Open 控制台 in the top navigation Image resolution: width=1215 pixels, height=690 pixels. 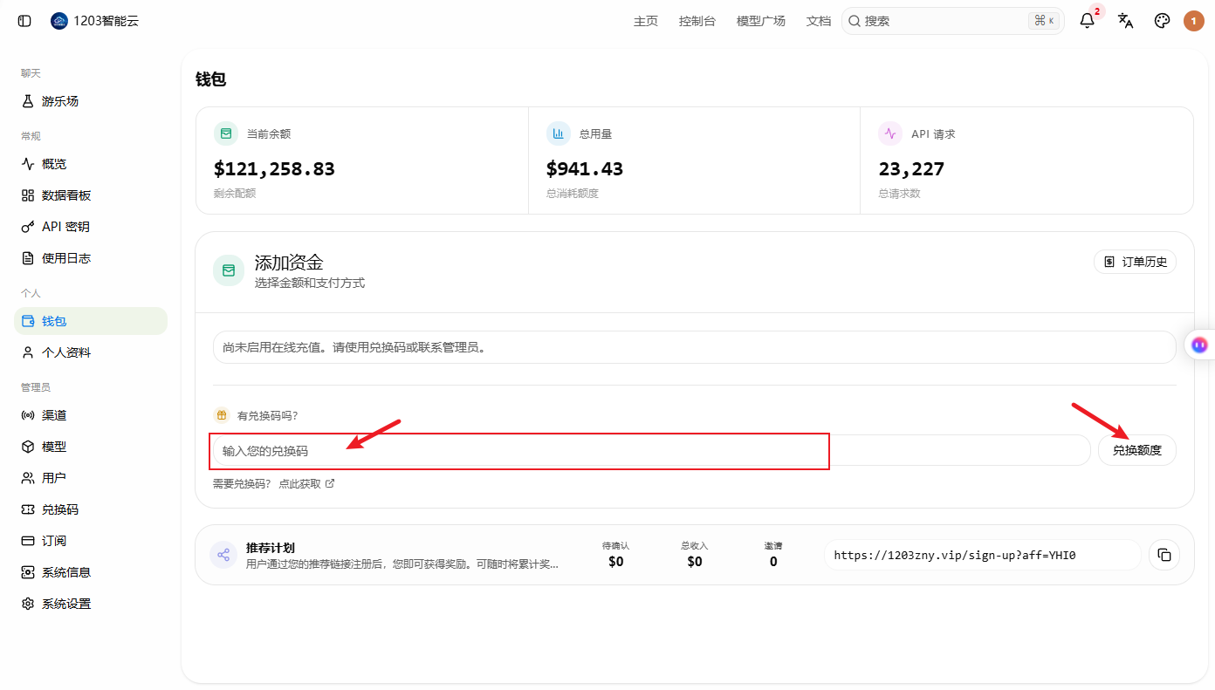pyautogui.click(x=697, y=21)
